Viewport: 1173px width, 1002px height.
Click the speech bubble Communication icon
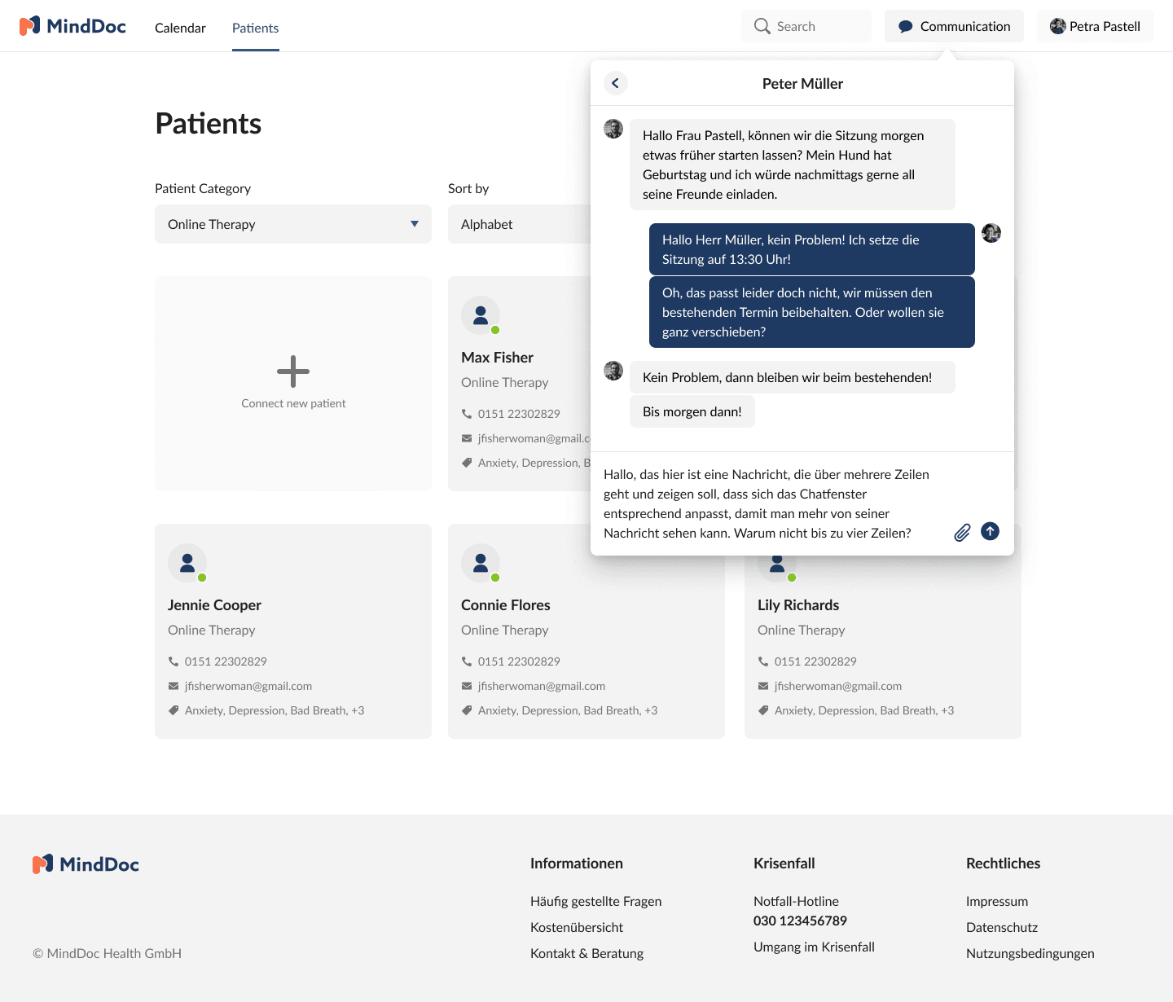click(x=905, y=27)
